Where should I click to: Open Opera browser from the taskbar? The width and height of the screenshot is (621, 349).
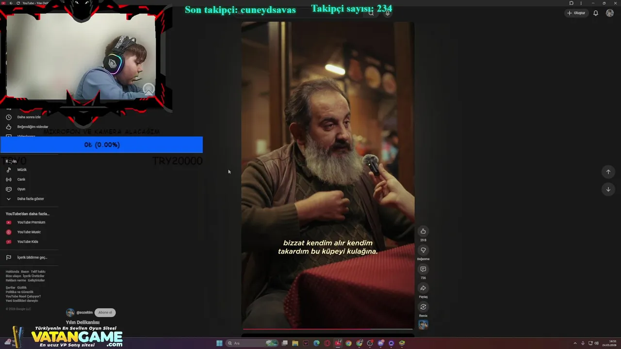point(327,343)
